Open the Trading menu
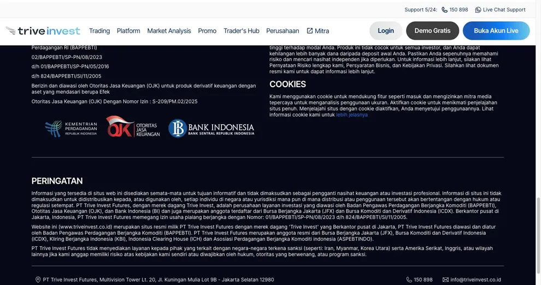 [99, 31]
